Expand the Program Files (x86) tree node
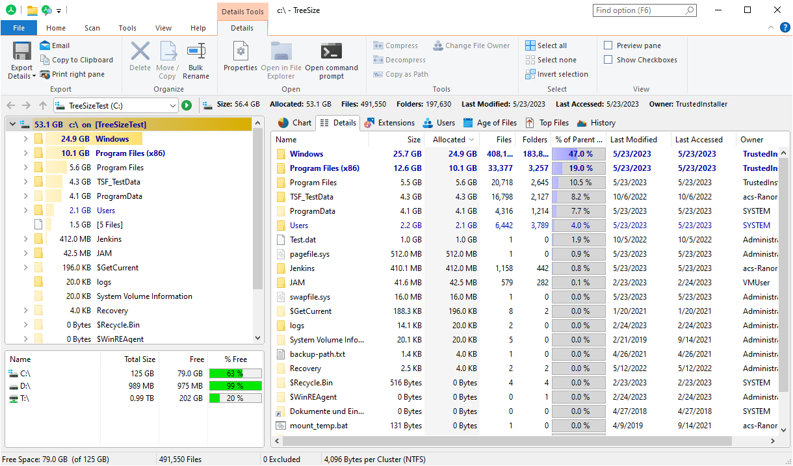This screenshot has width=793, height=466. (25, 152)
